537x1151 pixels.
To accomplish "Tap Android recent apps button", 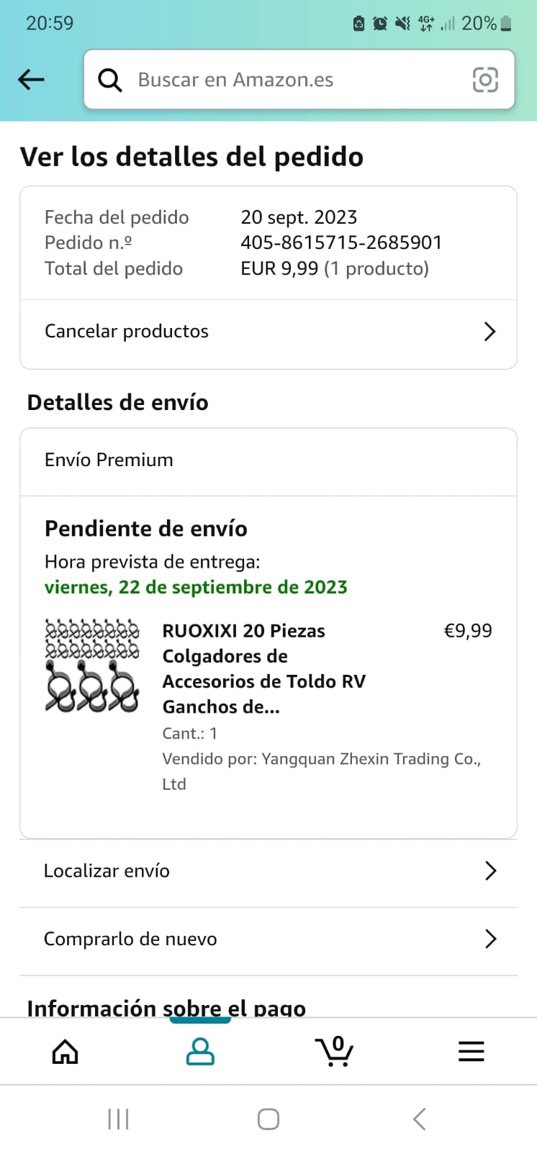I will coord(118,1119).
